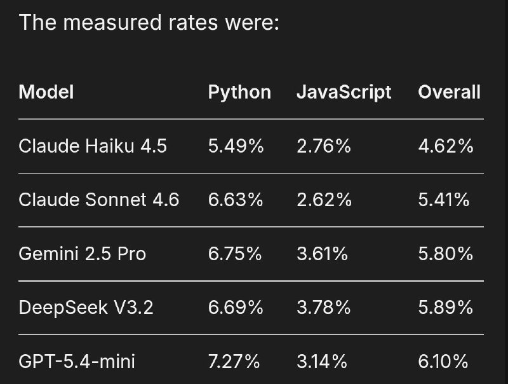Click the Python column header
Screen dimensions: 508x384
pos(239,93)
